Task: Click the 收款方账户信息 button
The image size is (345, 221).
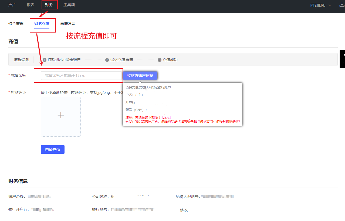Action: click(140, 76)
